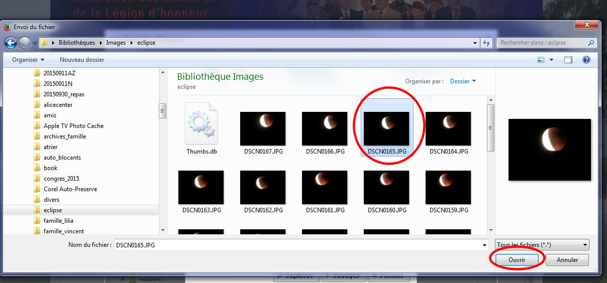The width and height of the screenshot is (607, 283).
Task: Open the 'Organiser par: Dossier' dropdown
Action: (x=463, y=81)
